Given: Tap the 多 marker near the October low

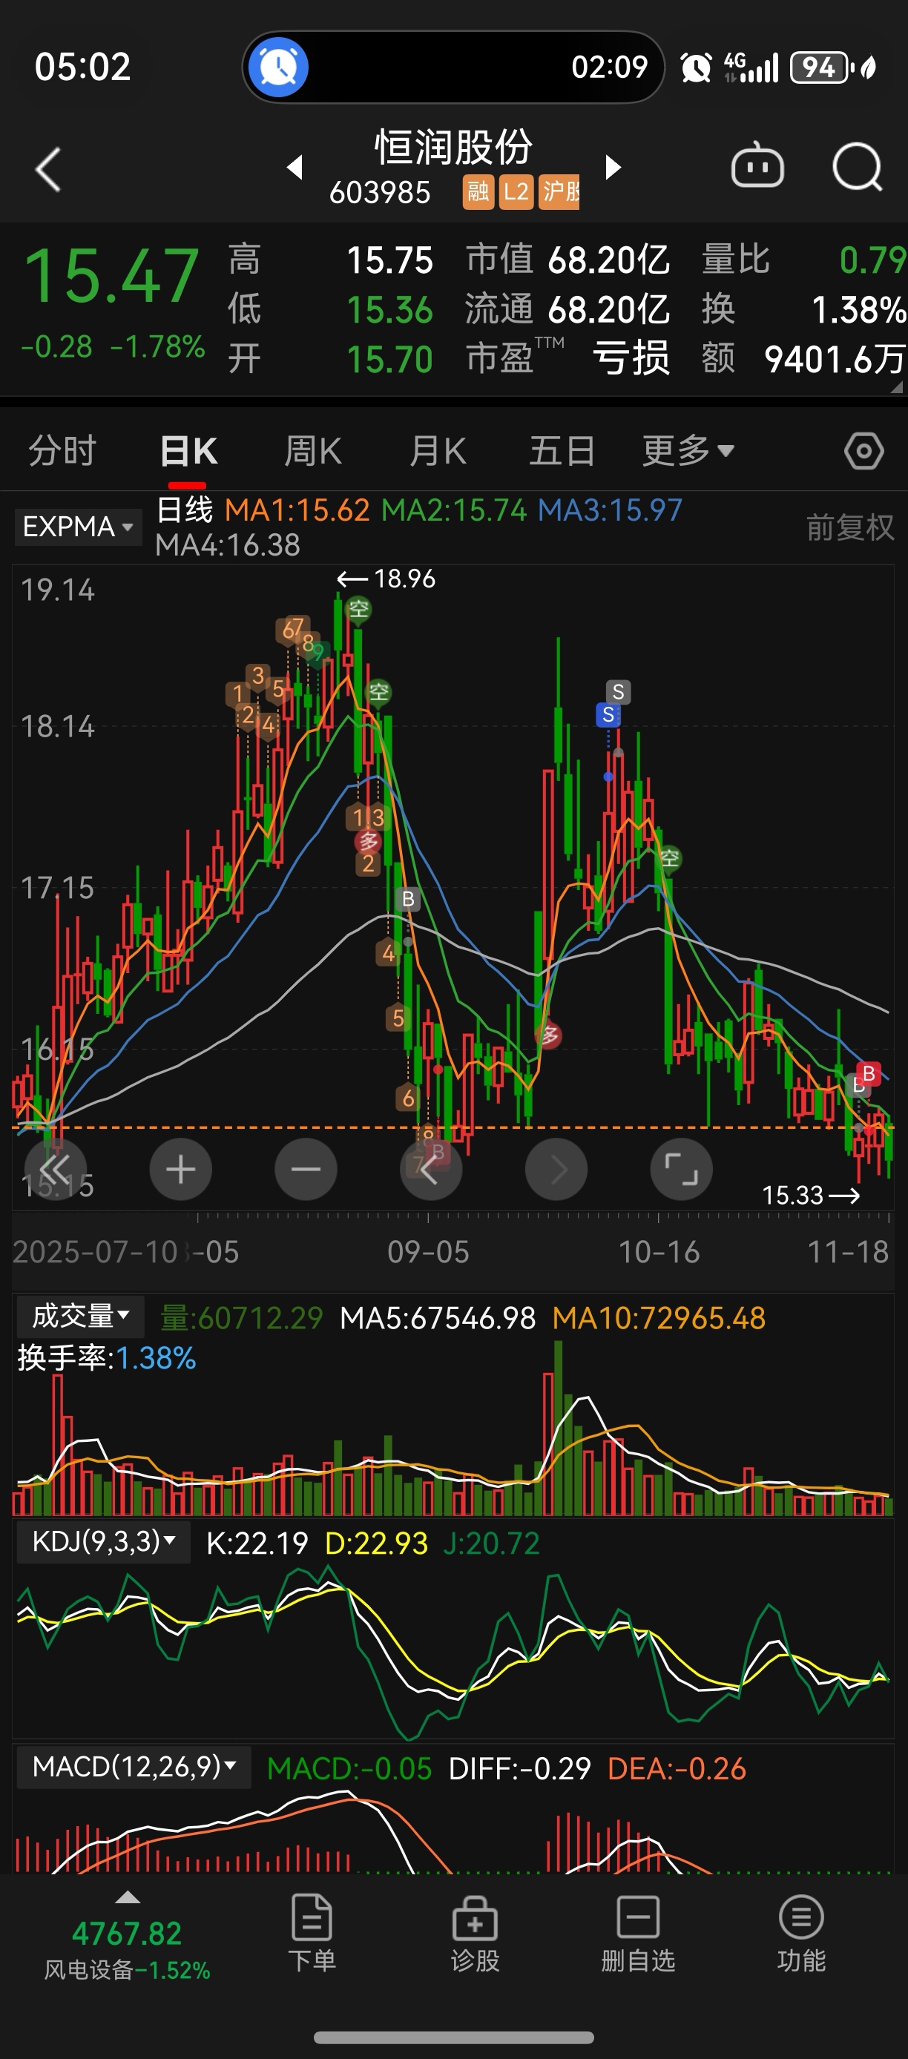Looking at the screenshot, I should [549, 1036].
